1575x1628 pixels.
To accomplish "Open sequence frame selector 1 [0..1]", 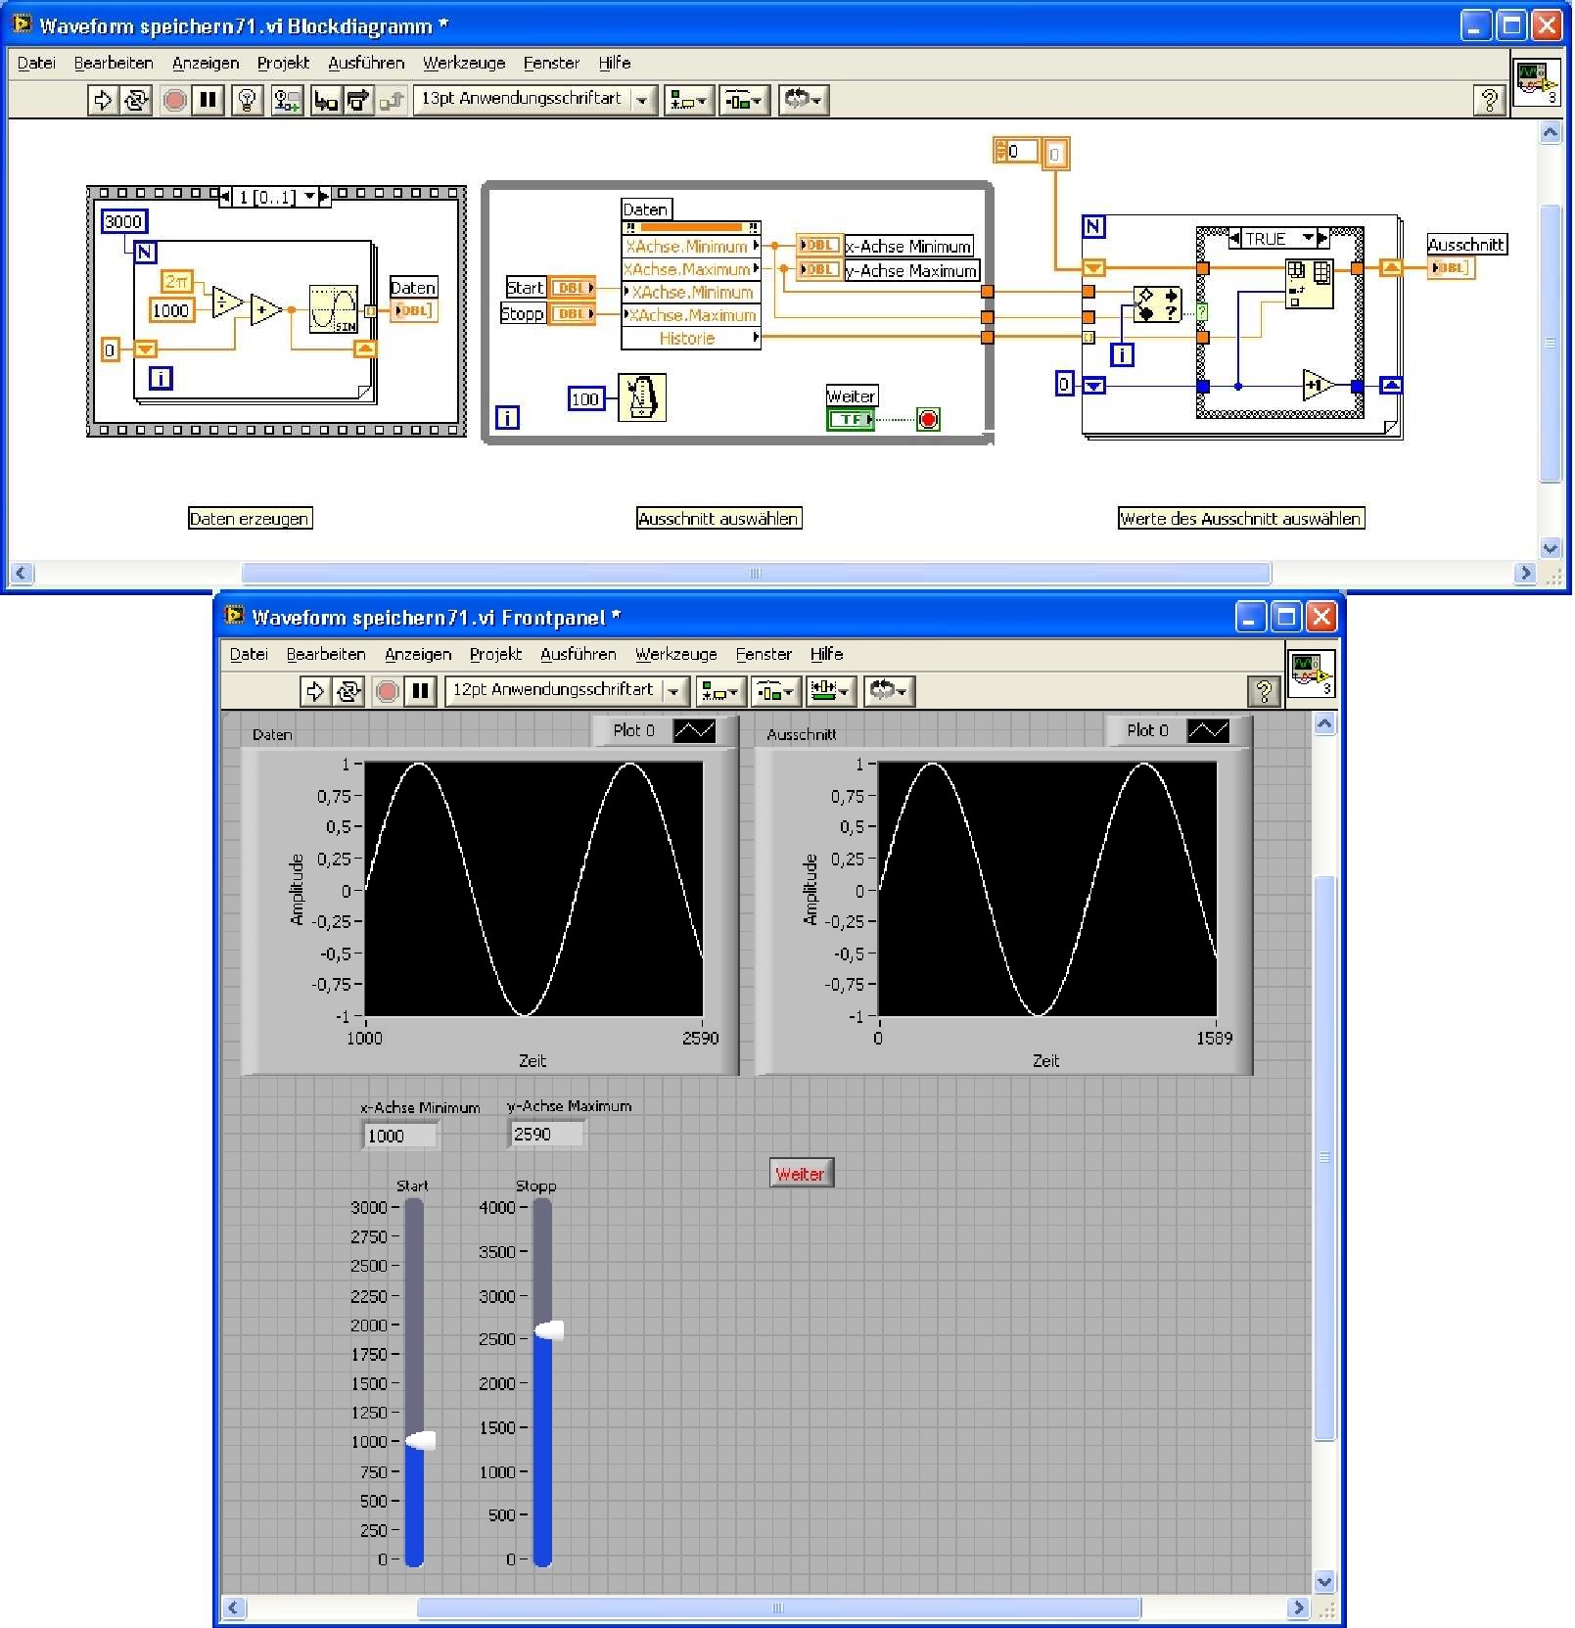I will tap(310, 197).
